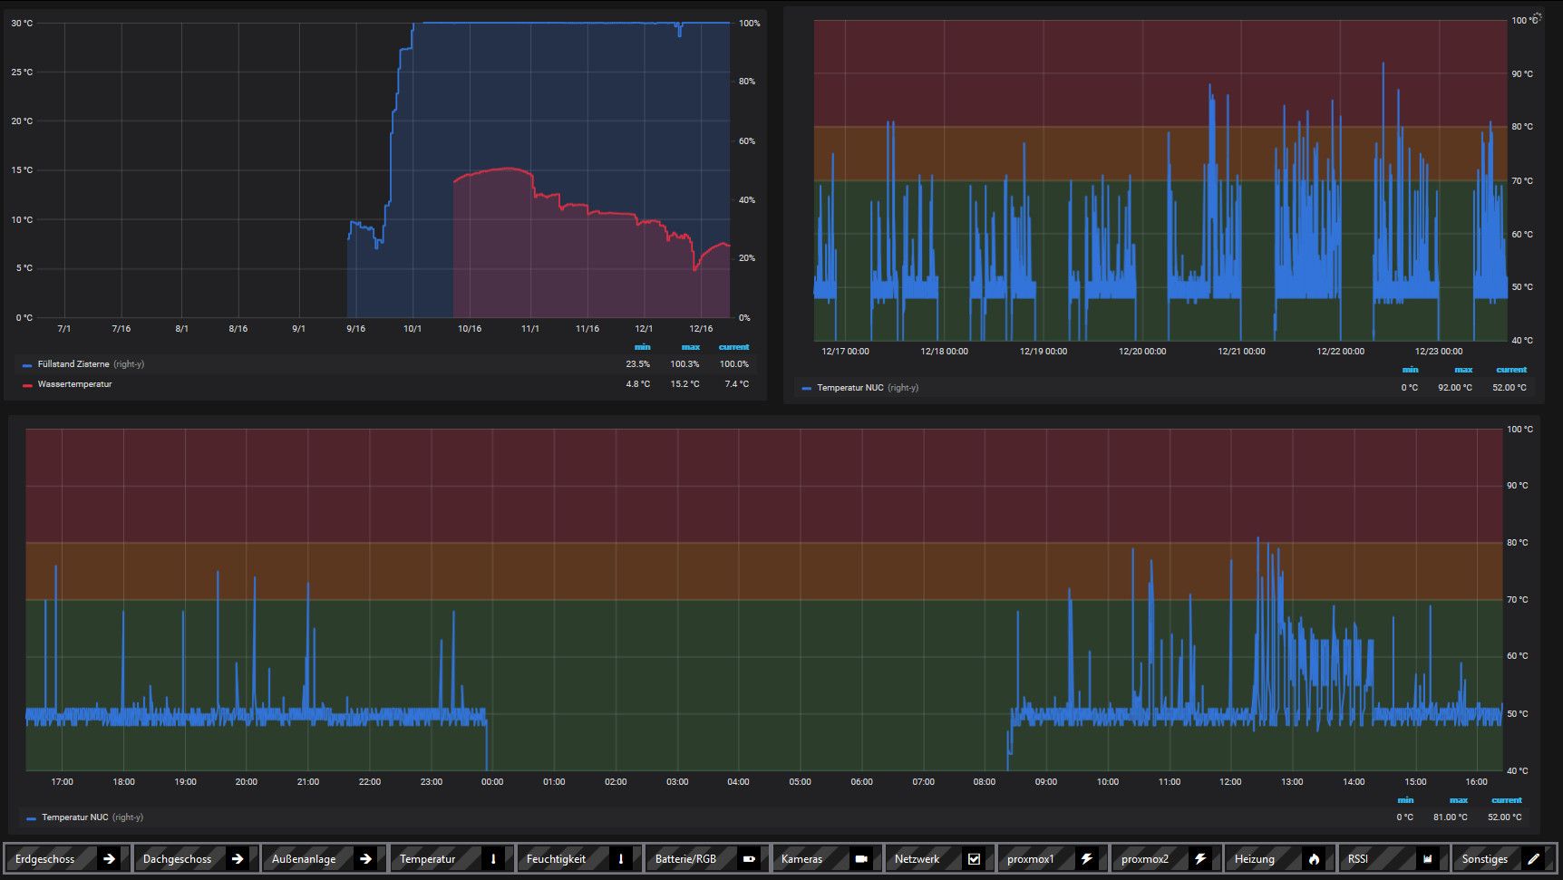Click the thermometer icon beside Temperatur
The height and width of the screenshot is (880, 1563).
tap(493, 858)
